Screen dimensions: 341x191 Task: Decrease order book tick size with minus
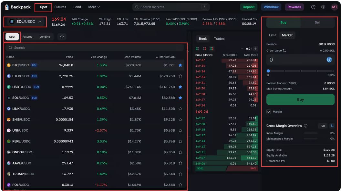pos(242,49)
